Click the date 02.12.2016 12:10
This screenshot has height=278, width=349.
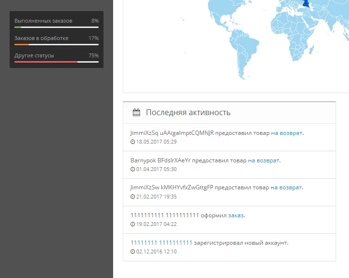coord(156,252)
